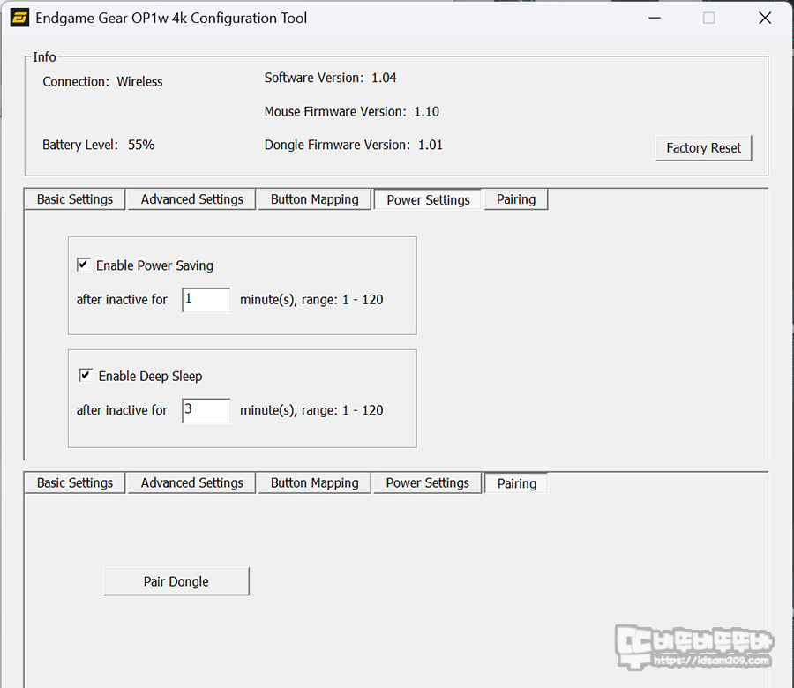Select Power Settings tab in upper tab row
This screenshot has height=688, width=794.
[428, 200]
